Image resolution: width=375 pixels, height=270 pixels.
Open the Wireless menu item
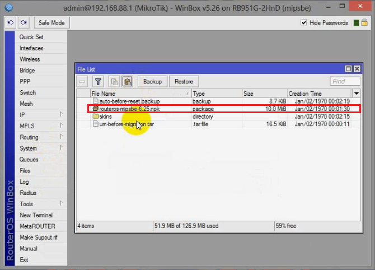(41, 59)
